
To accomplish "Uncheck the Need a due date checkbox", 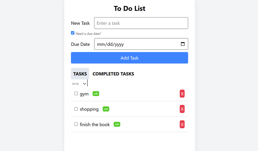I will point(73,33).
